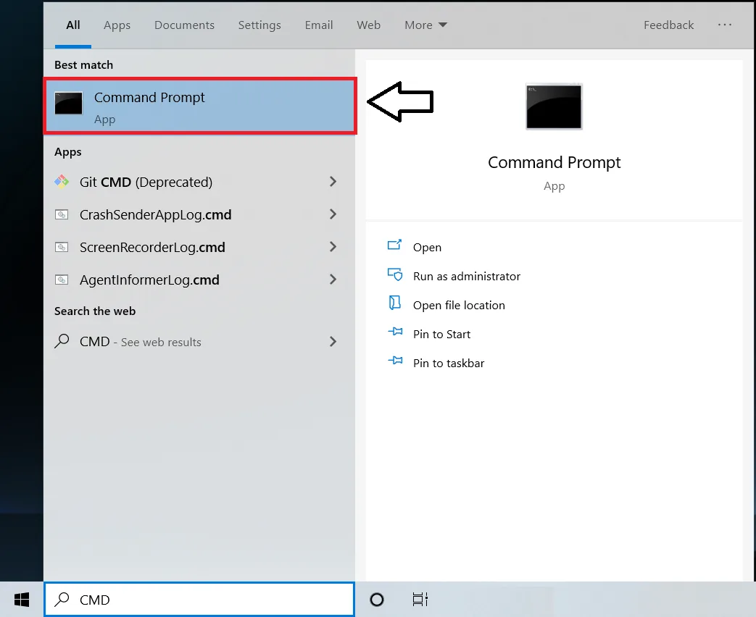Click the Open file location folder icon
This screenshot has height=617, width=756.
click(x=395, y=303)
